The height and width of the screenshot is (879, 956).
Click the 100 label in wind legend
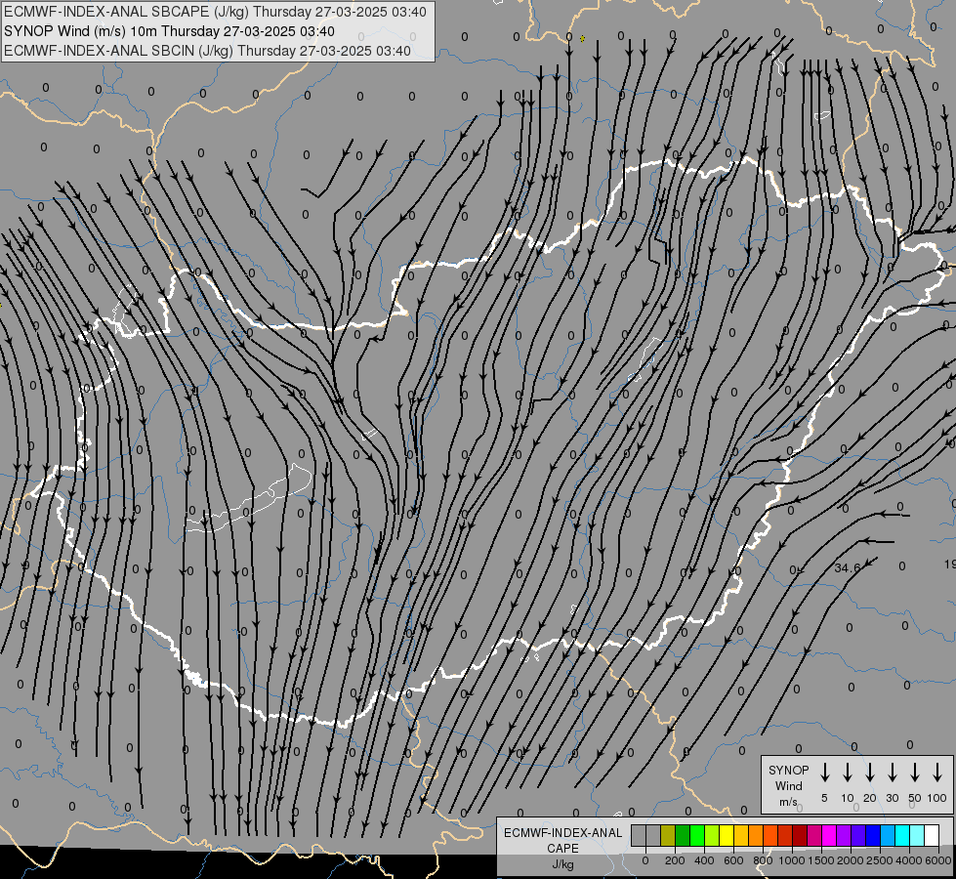tap(937, 799)
